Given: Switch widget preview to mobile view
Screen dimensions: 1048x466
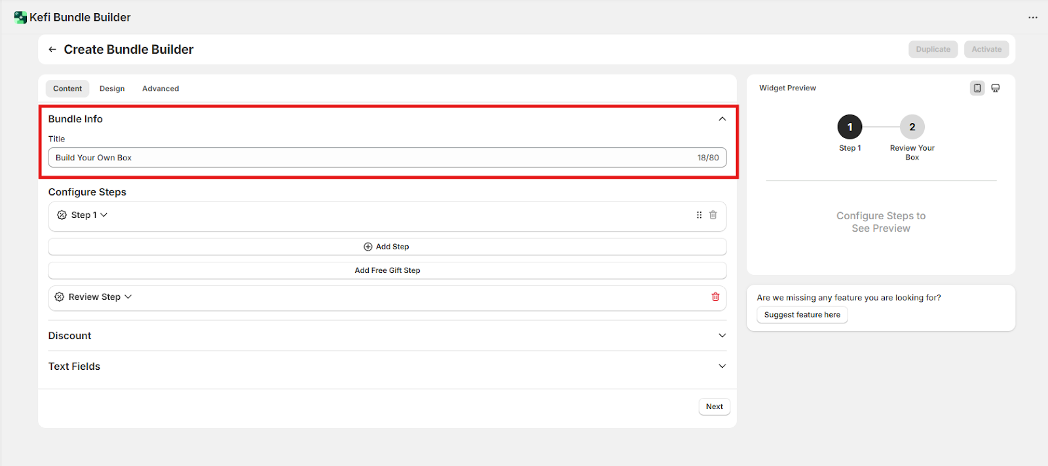Looking at the screenshot, I should (977, 88).
